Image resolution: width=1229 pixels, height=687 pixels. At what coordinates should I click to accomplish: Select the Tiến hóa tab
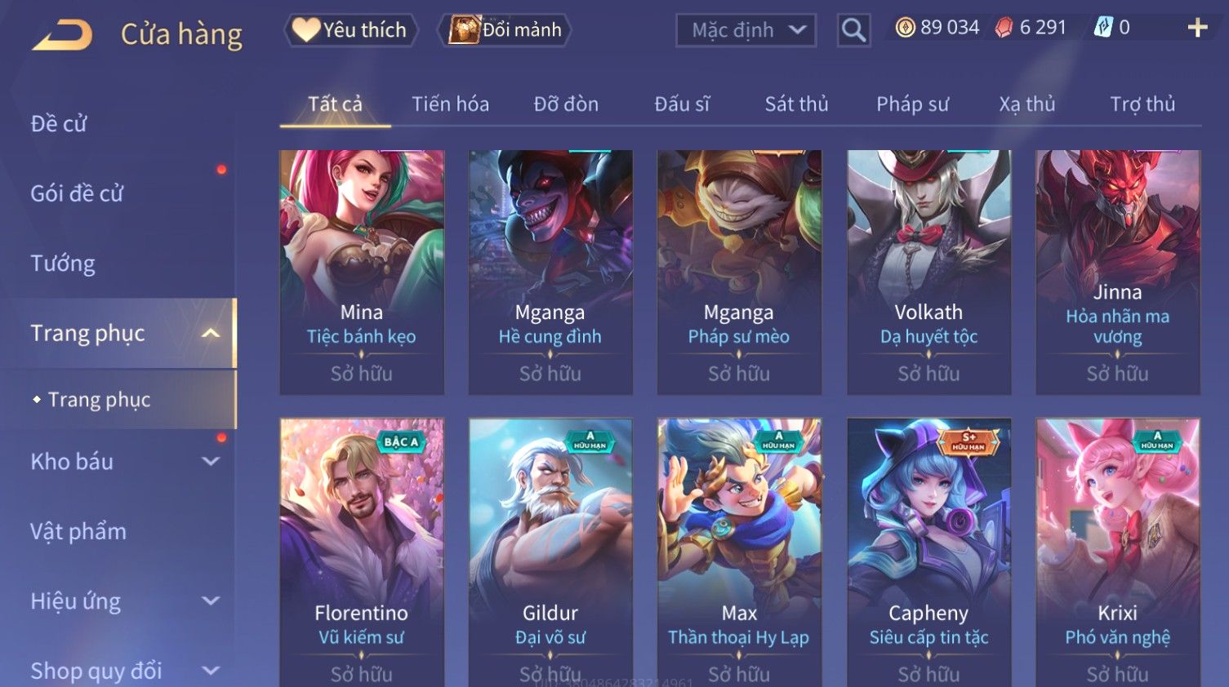[450, 104]
